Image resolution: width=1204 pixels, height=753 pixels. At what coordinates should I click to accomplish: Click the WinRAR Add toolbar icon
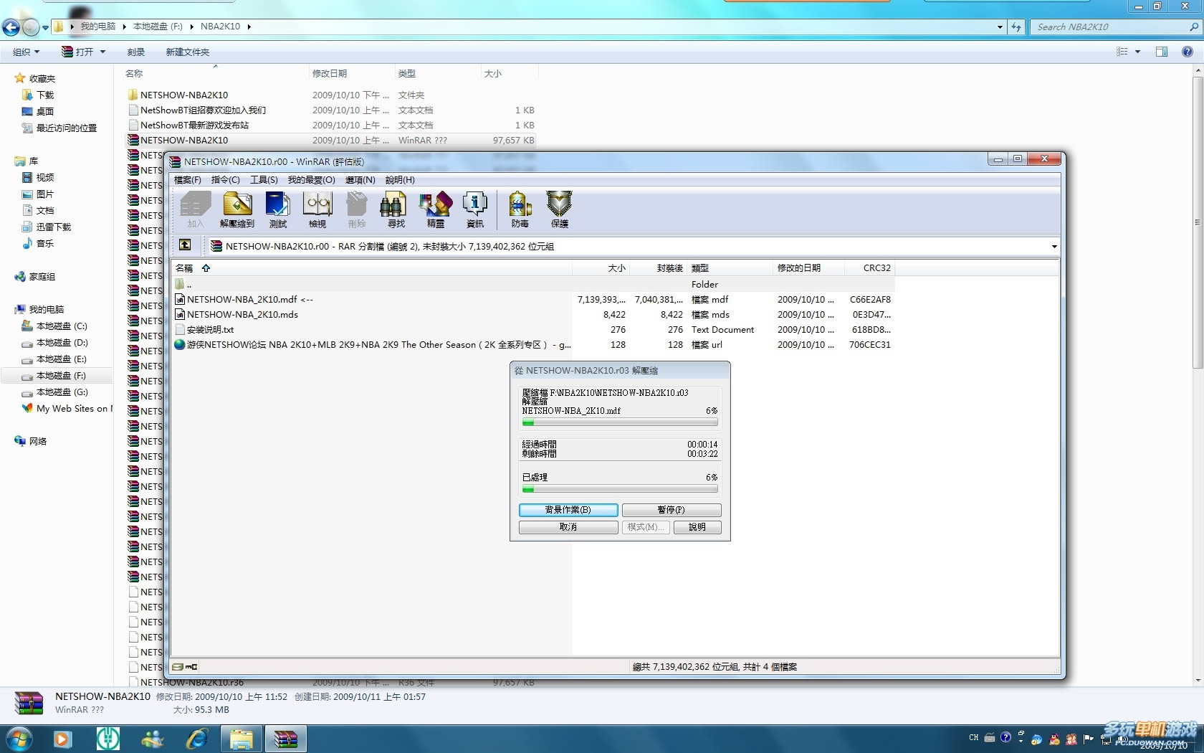point(196,209)
